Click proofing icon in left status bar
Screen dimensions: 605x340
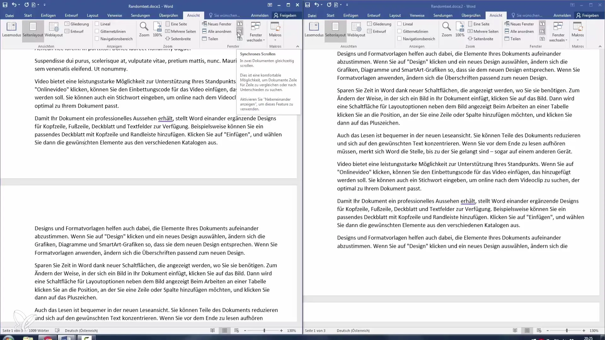pyautogui.click(x=57, y=331)
